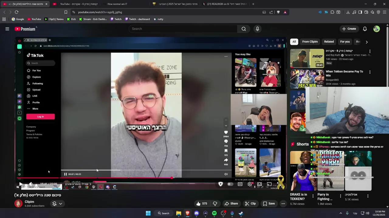Open the apps grid in bookmarks bar
The image size is (389, 218).
4,19
